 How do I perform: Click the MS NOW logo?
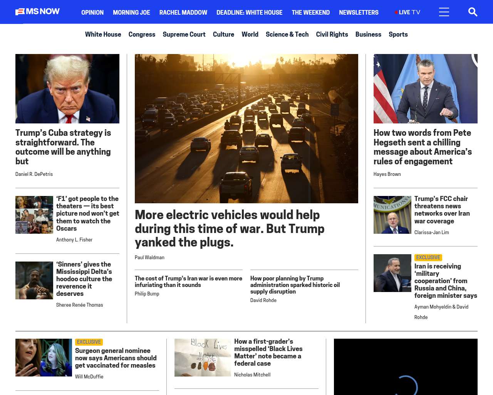37,12
